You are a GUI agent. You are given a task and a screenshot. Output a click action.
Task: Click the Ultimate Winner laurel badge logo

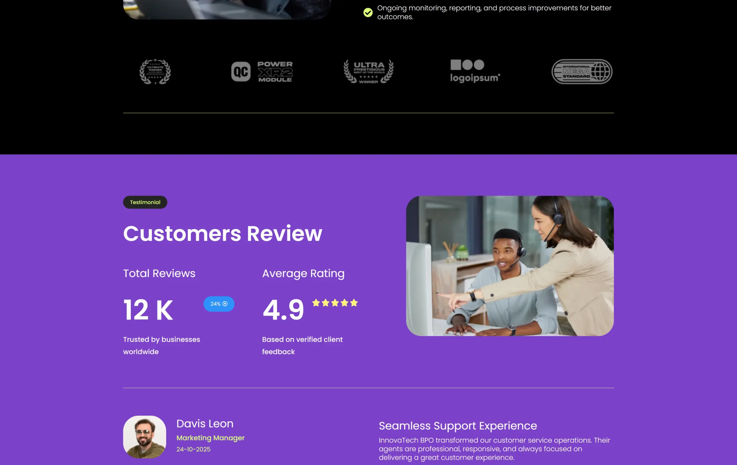[155, 72]
